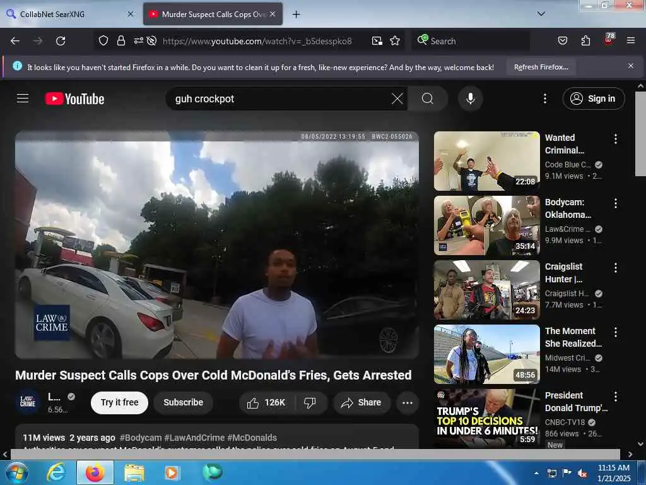
Task: Open the tracking protection shield icon
Action: tap(103, 40)
